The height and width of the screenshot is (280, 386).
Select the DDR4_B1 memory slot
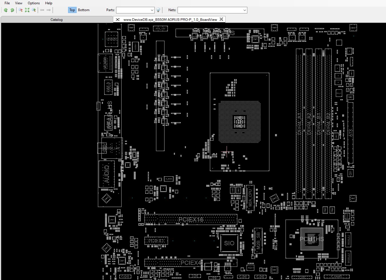tap(319, 123)
